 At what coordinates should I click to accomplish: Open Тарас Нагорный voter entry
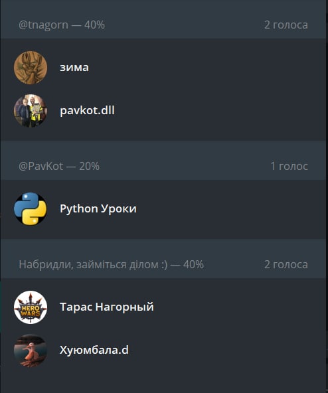pos(164,307)
